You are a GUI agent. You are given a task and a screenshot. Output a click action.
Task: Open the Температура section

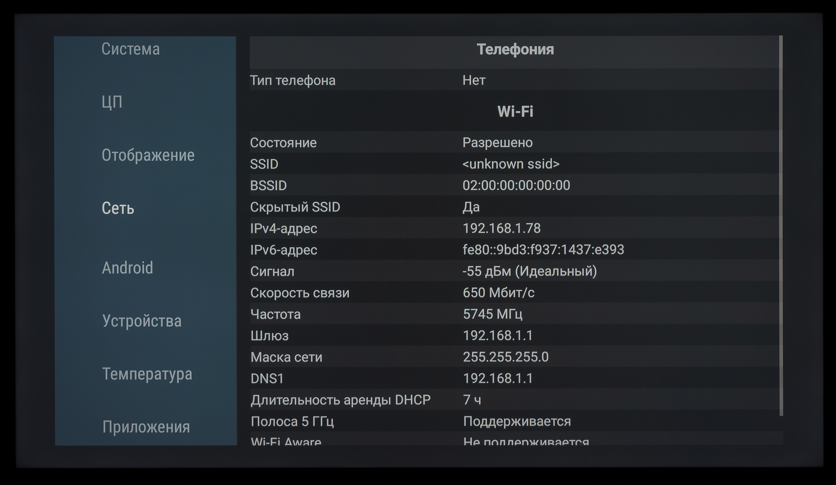click(x=147, y=374)
